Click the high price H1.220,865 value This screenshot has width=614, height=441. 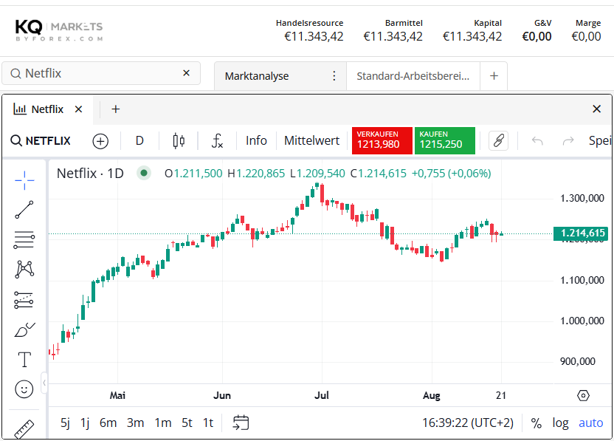(256, 174)
